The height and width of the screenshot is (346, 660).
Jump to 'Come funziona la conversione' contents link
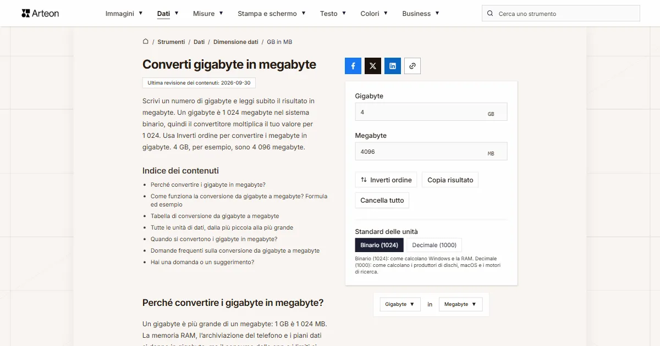pos(239,200)
